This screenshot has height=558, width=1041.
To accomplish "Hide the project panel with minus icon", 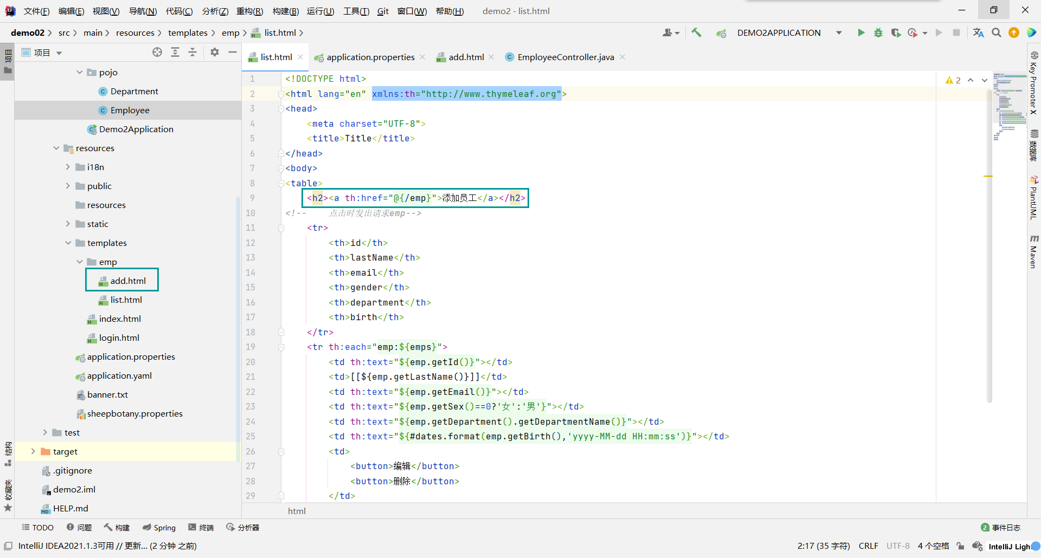I will coord(233,52).
